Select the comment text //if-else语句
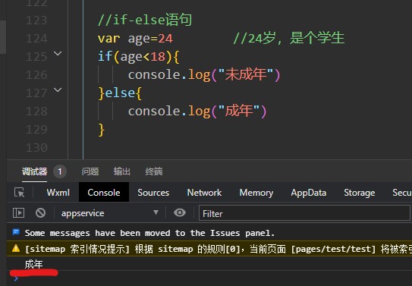The height and width of the screenshot is (286, 412). pos(144,20)
